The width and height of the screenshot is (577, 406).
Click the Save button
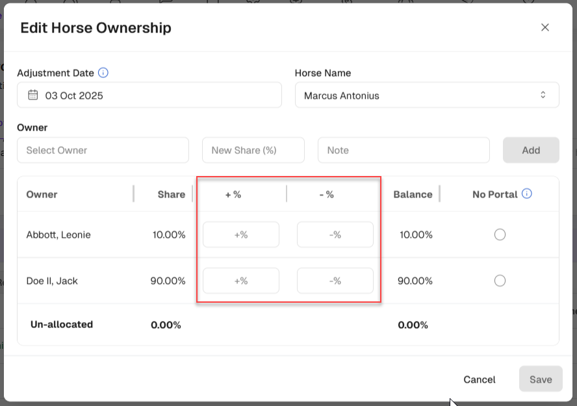coord(540,379)
